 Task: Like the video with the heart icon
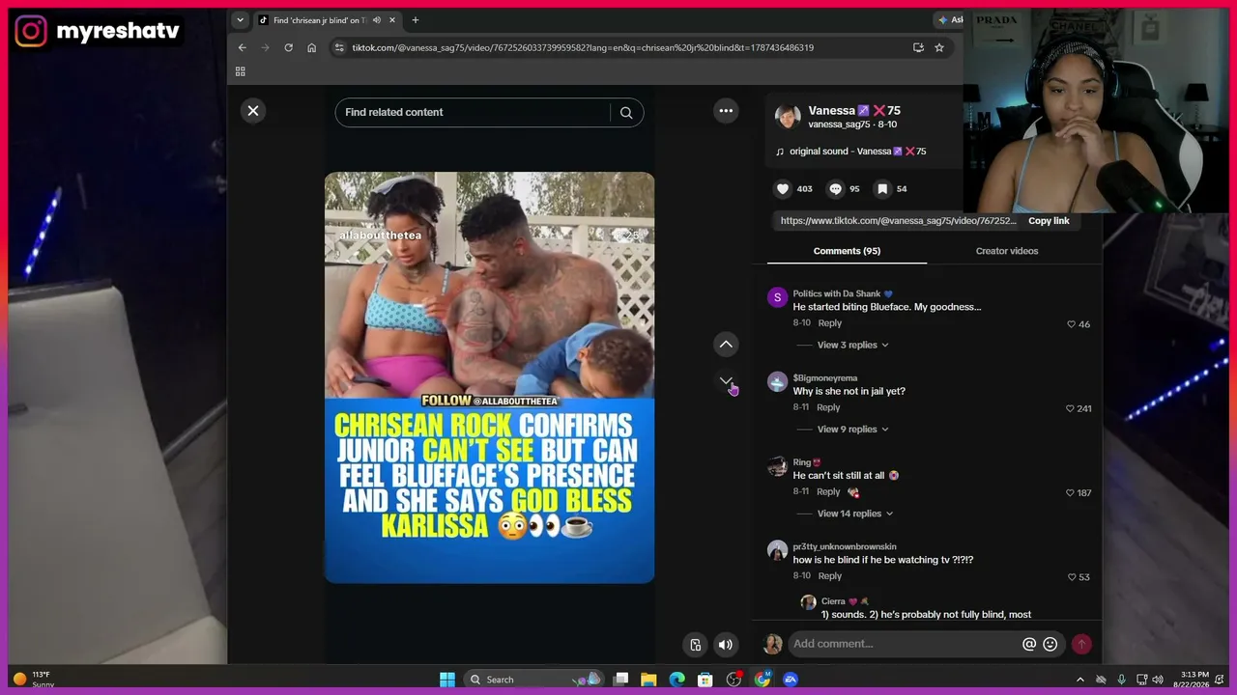pyautogui.click(x=783, y=189)
